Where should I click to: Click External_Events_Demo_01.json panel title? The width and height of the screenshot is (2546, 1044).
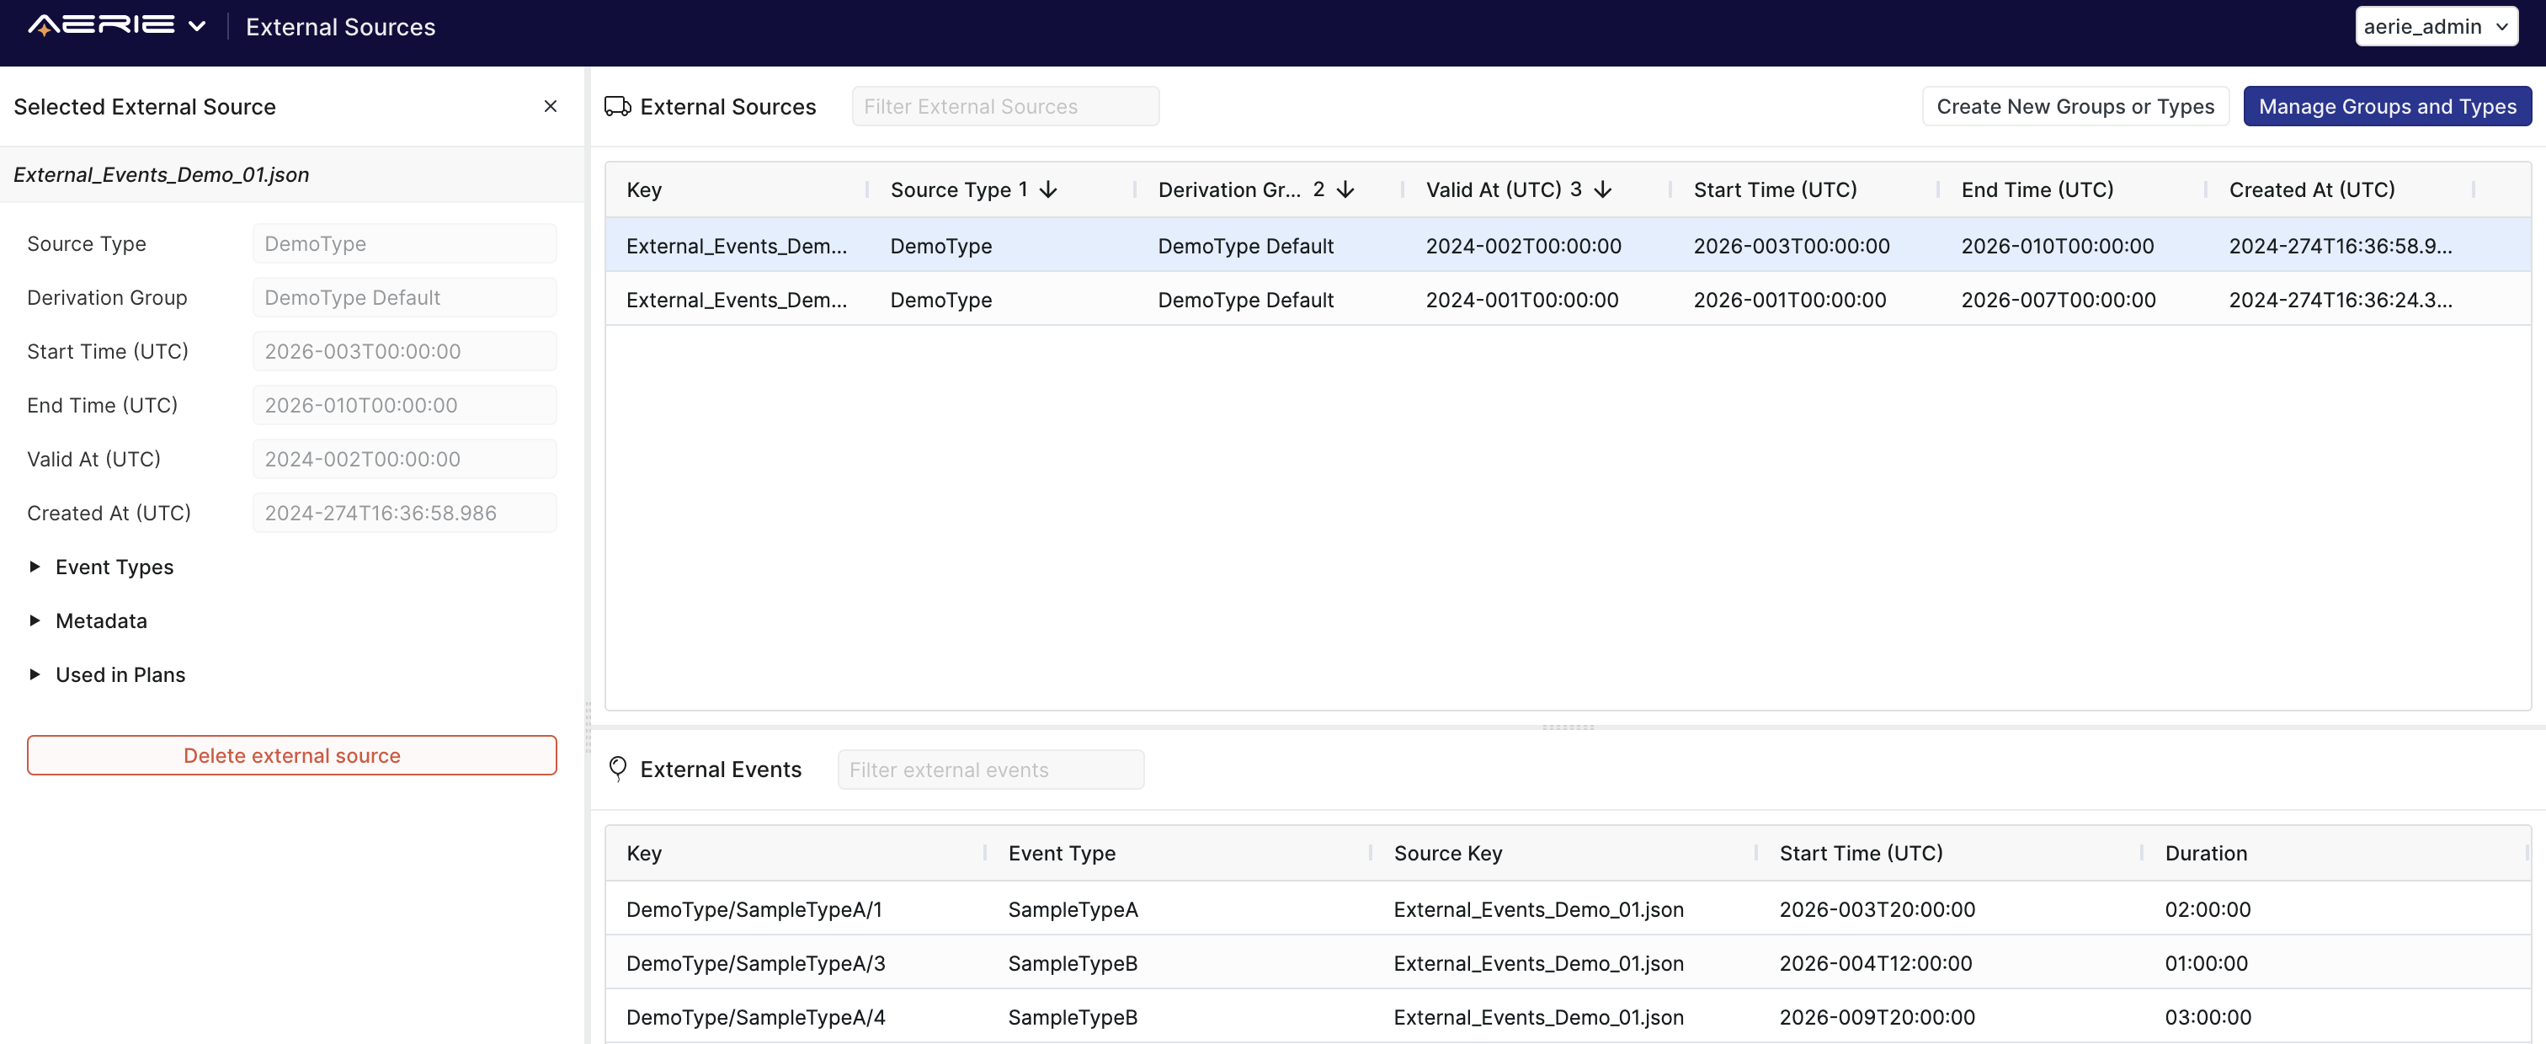pos(161,174)
